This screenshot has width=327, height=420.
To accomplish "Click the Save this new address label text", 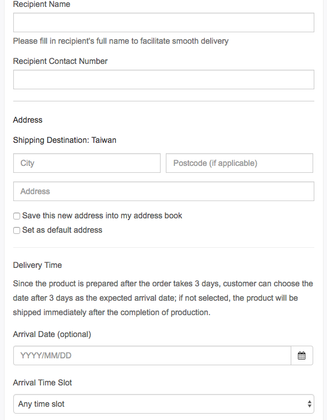I will [102, 215].
